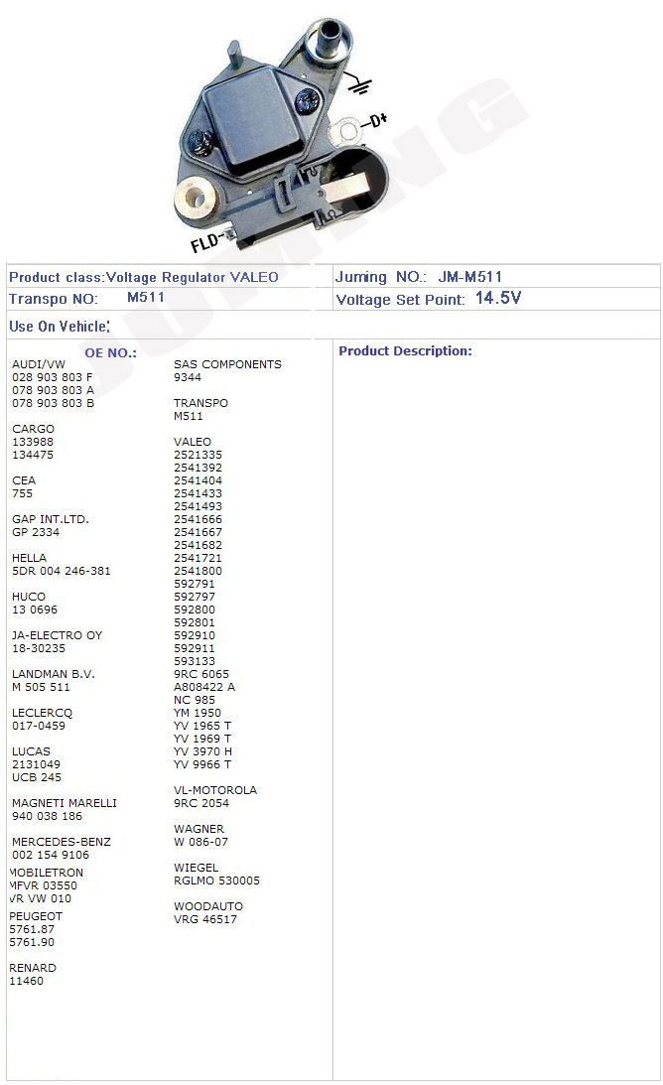Click AUDI/VW number 078 903 803 A
Image resolution: width=663 pixels, height=1085 pixels.
[x=53, y=390]
